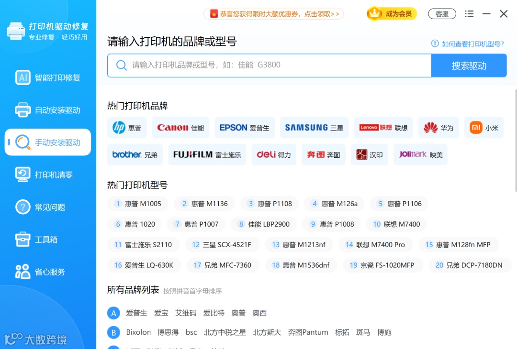The height and width of the screenshot is (349, 517).
Task: Select model 18 惠普 M1536dnf
Action: pyautogui.click(x=301, y=265)
